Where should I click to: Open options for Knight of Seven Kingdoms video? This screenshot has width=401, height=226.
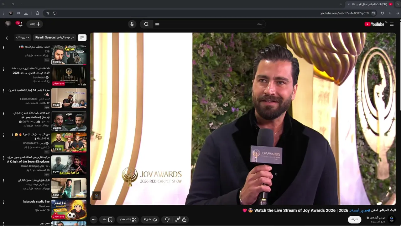pos(3,158)
